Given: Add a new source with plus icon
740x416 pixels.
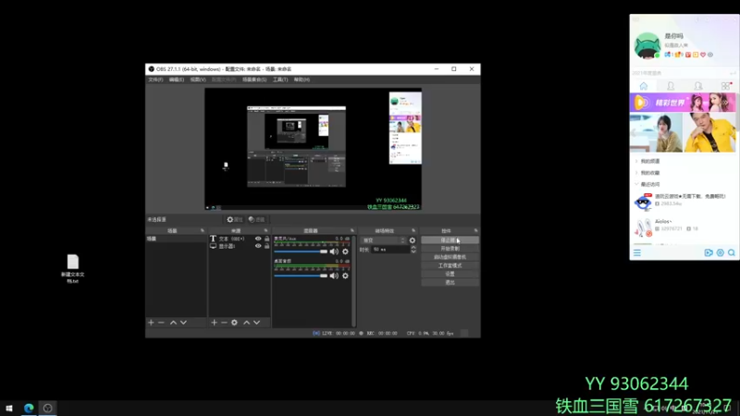Looking at the screenshot, I should click(215, 323).
